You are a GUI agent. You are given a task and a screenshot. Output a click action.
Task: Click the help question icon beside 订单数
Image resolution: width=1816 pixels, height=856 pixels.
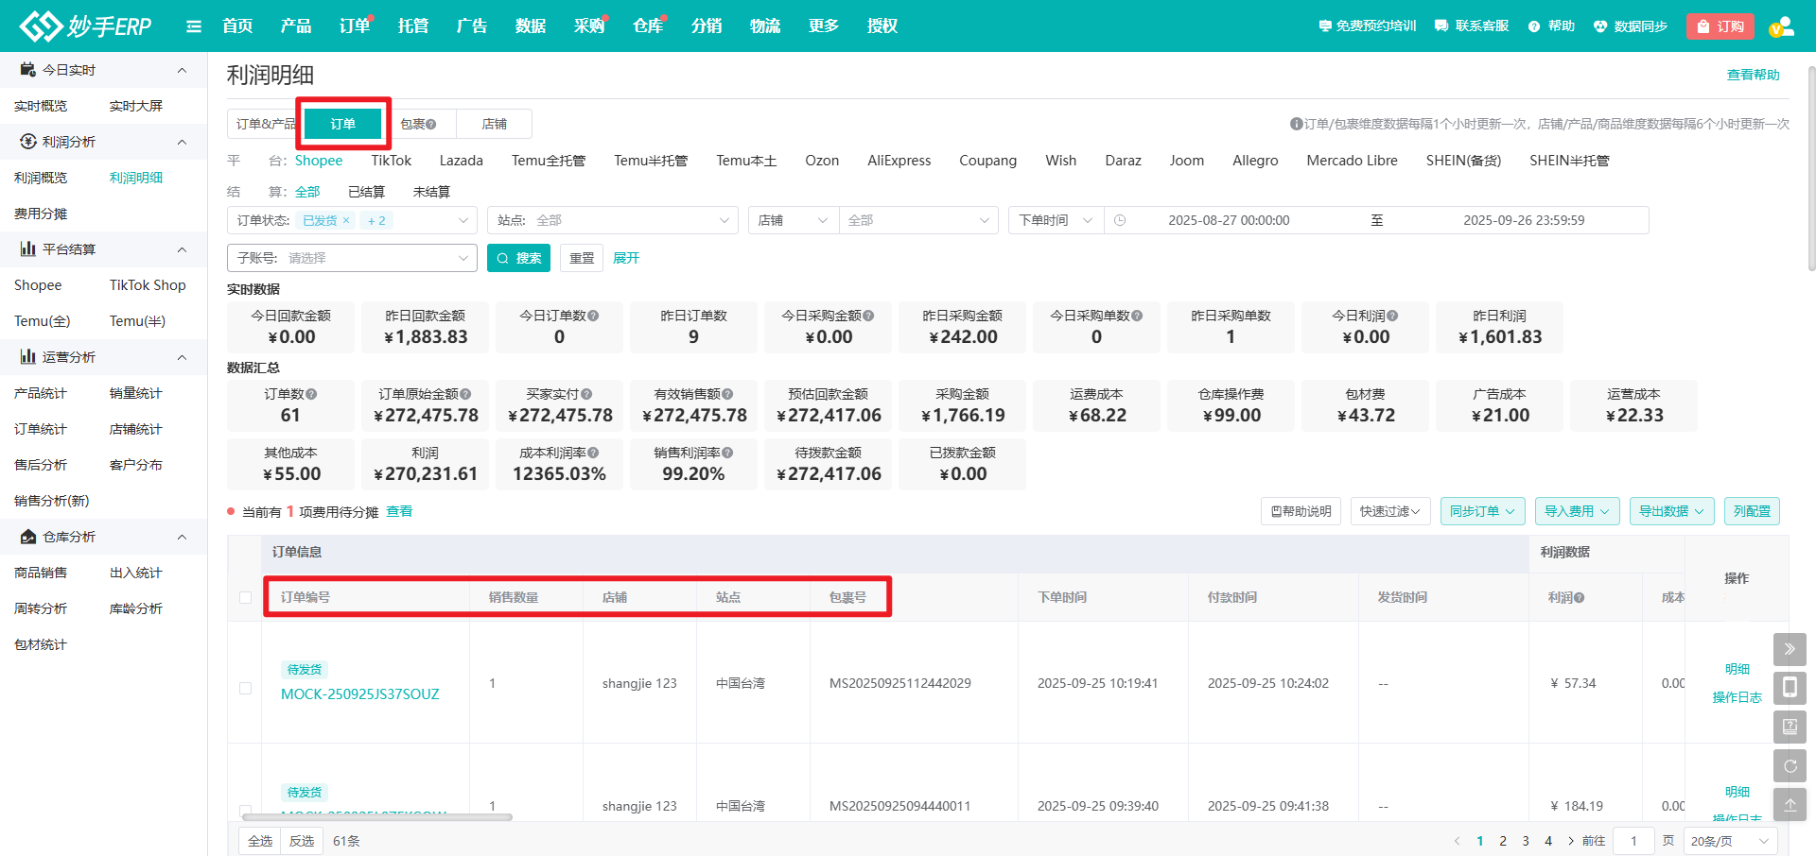[311, 394]
